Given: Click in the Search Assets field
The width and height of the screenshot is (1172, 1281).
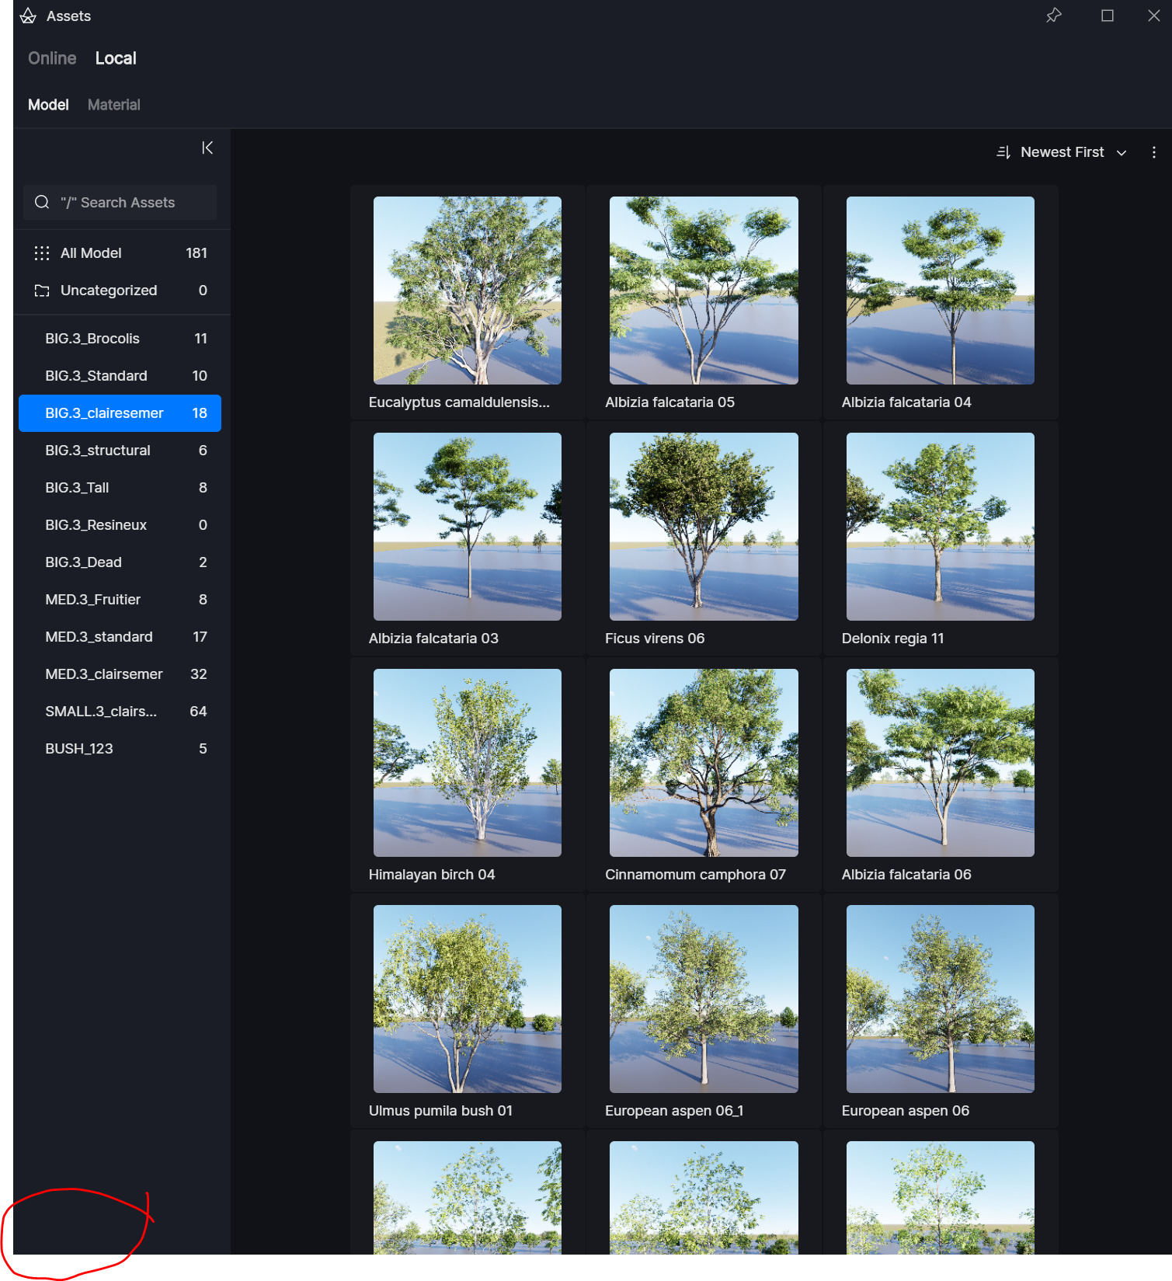Looking at the screenshot, I should click(128, 203).
